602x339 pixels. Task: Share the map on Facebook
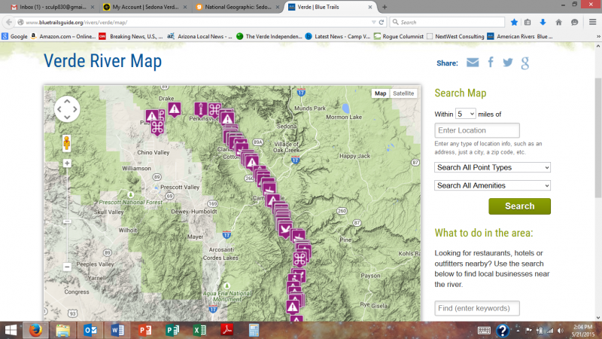(491, 63)
